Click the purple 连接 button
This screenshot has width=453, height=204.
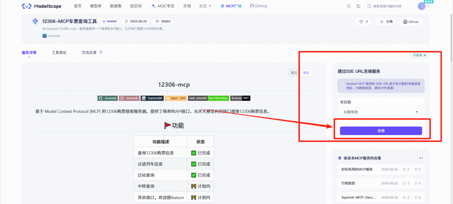pyautogui.click(x=381, y=131)
